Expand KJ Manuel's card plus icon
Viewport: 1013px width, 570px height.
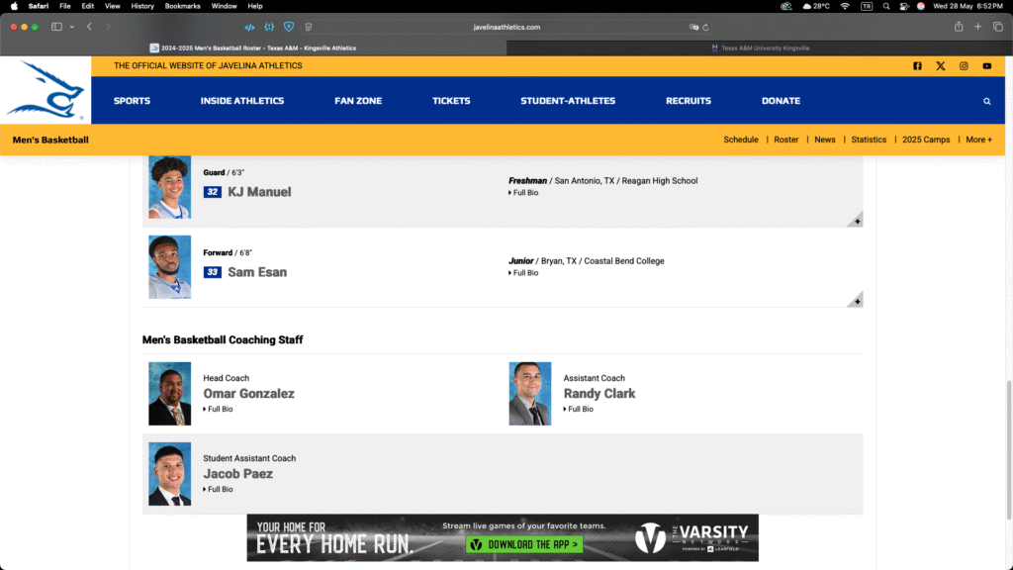(856, 221)
